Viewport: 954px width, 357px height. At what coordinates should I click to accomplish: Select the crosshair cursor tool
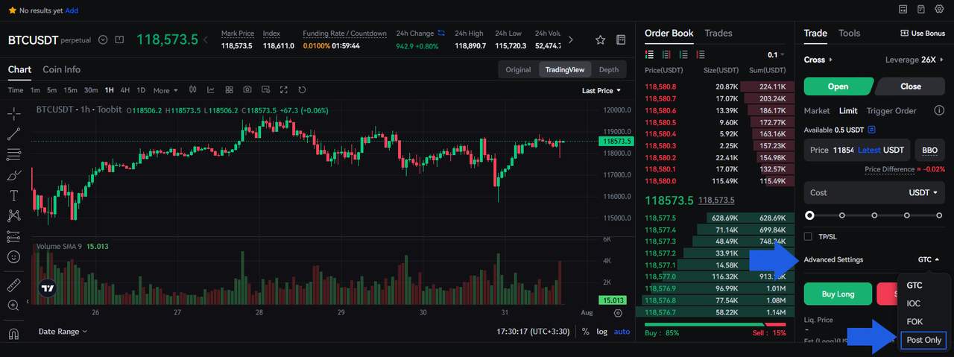[x=13, y=114]
